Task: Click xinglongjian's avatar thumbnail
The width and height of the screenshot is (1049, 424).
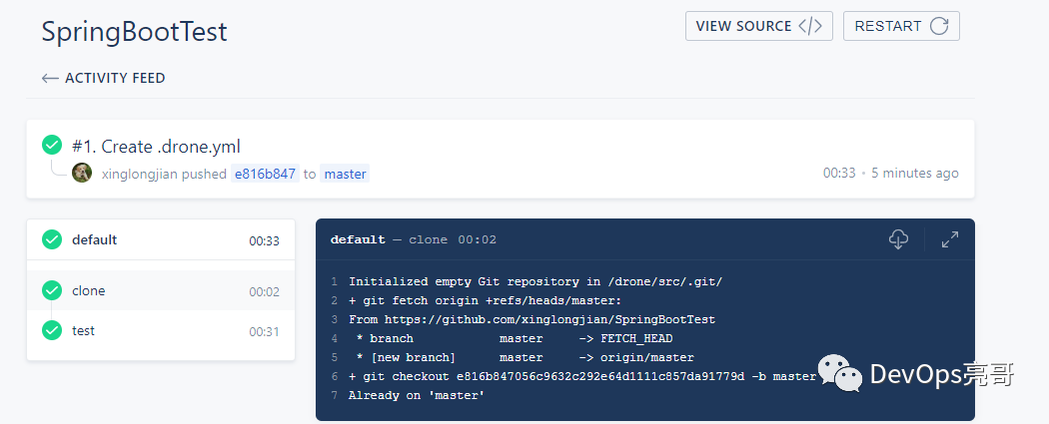Action: (x=82, y=173)
